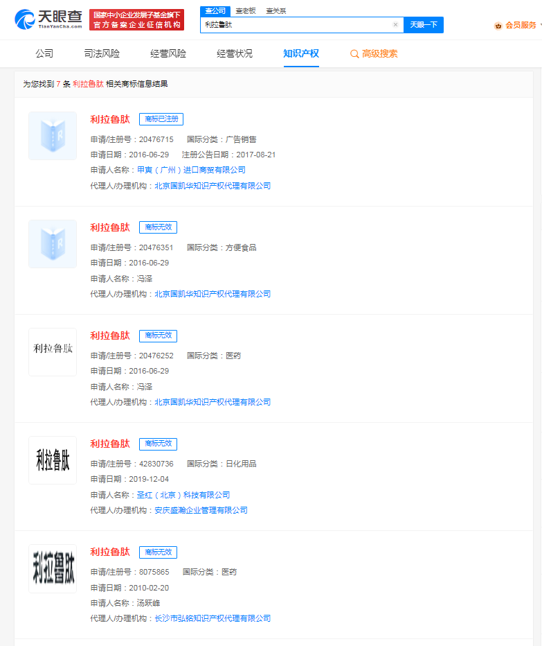Click application date 2010-02-20

(149, 588)
